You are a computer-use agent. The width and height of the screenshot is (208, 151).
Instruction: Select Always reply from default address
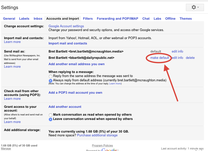[x=51, y=81]
